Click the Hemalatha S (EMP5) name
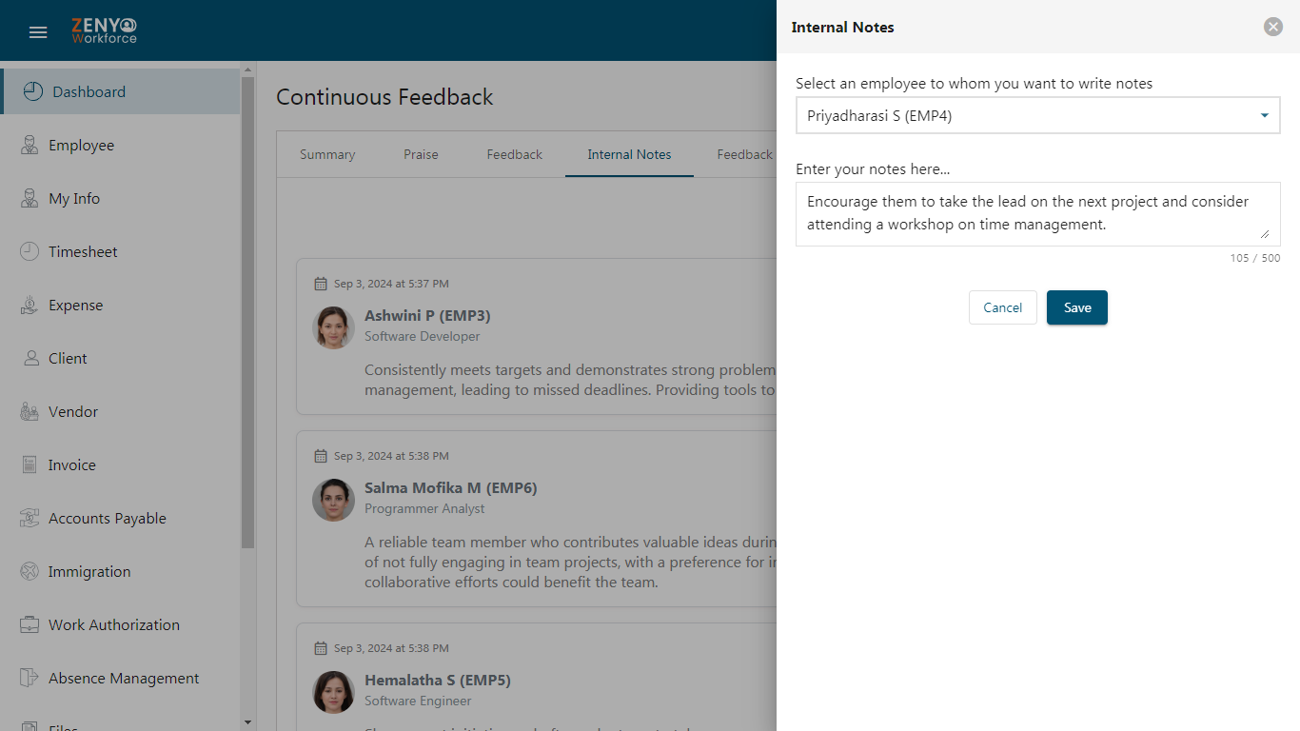1300x731 pixels. (438, 680)
